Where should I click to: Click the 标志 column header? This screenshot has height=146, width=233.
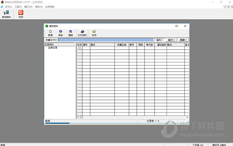point(80,45)
